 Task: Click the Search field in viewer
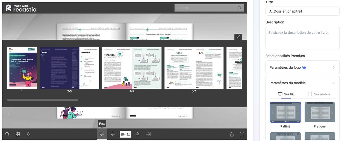[x=209, y=8]
